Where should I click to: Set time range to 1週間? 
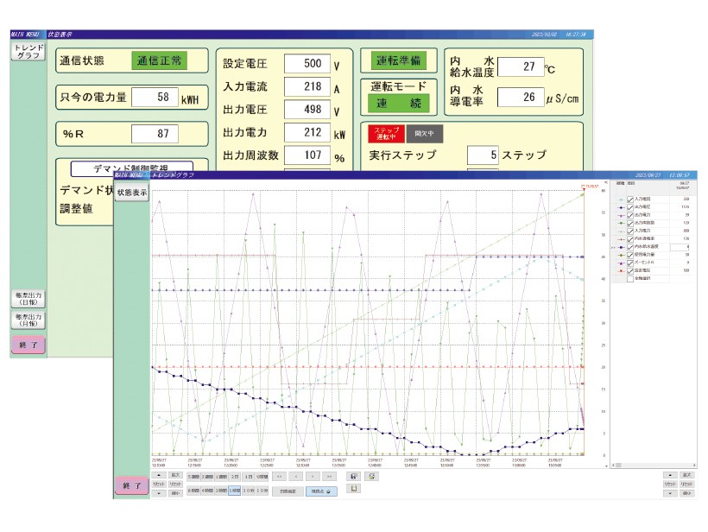coord(221,477)
